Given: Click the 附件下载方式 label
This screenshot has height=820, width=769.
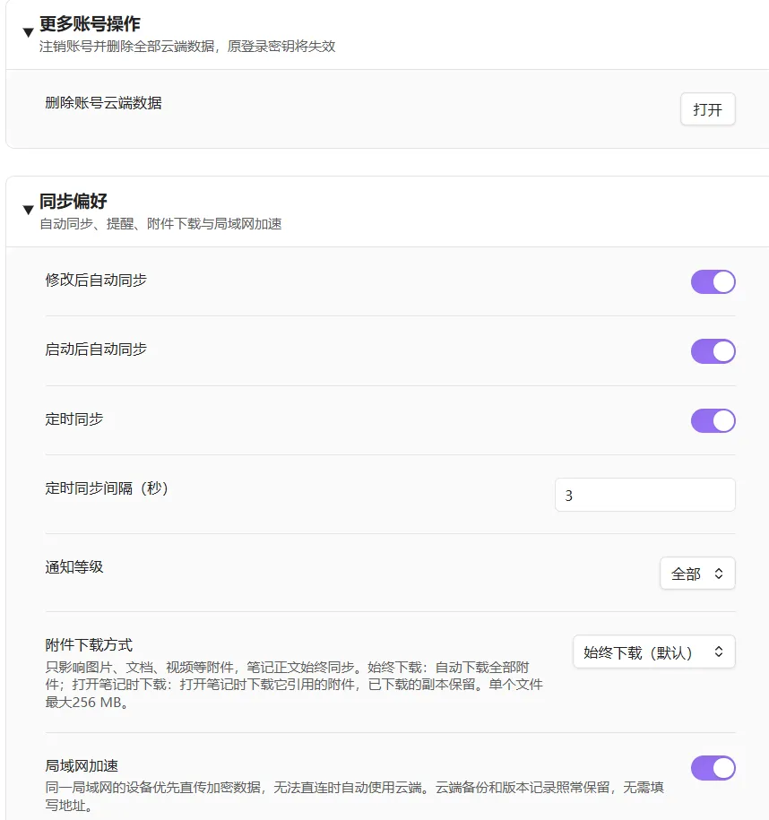Looking at the screenshot, I should click(89, 645).
